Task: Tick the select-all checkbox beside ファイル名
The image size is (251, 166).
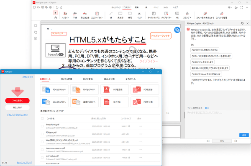Action: [42, 119]
